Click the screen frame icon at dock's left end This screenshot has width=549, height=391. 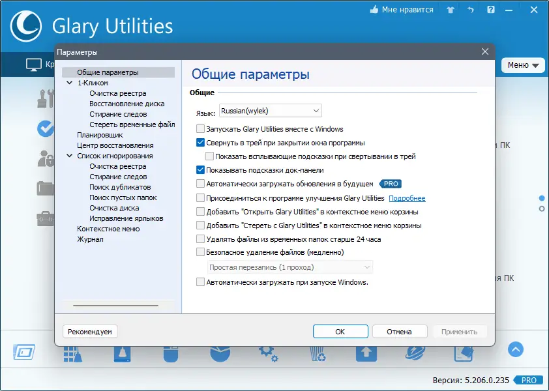point(24,352)
